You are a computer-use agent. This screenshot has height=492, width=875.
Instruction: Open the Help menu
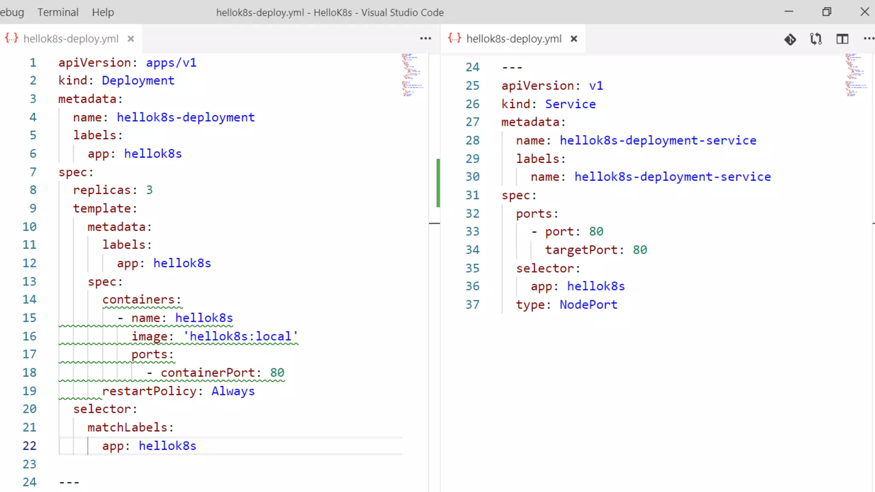coord(103,12)
